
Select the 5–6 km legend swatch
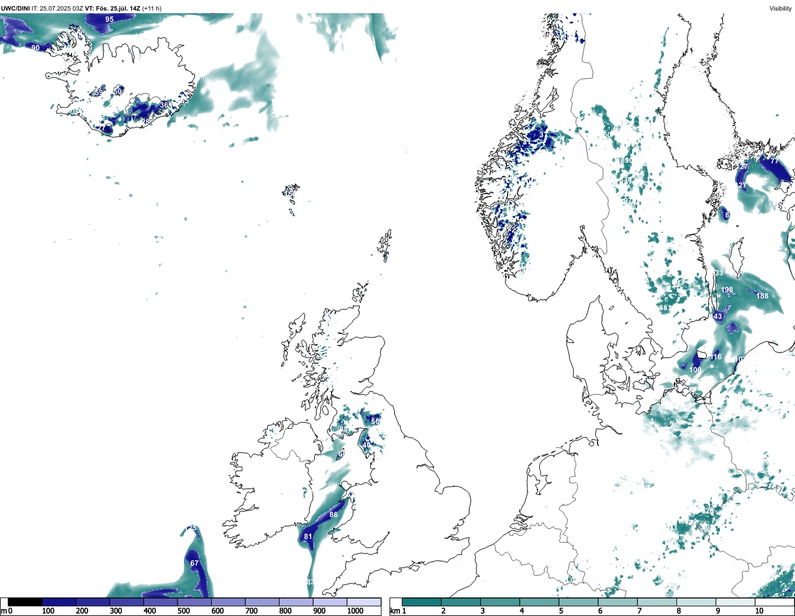pyautogui.click(x=579, y=602)
